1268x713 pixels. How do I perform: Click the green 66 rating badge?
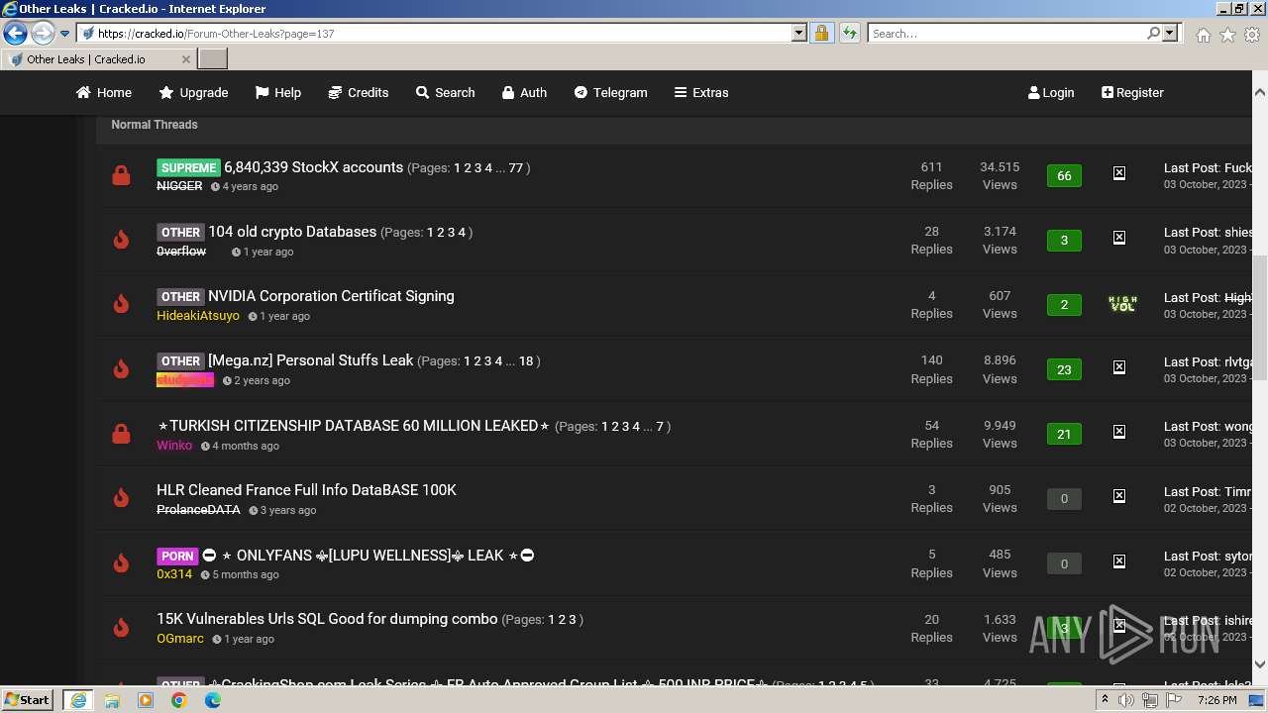pos(1064,175)
